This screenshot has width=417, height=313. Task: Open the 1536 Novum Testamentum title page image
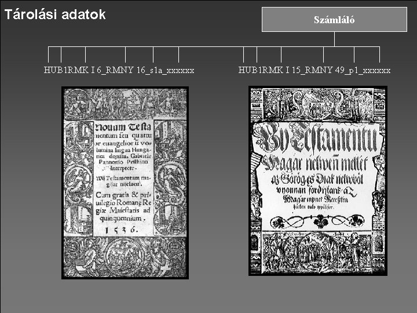pos(125,183)
